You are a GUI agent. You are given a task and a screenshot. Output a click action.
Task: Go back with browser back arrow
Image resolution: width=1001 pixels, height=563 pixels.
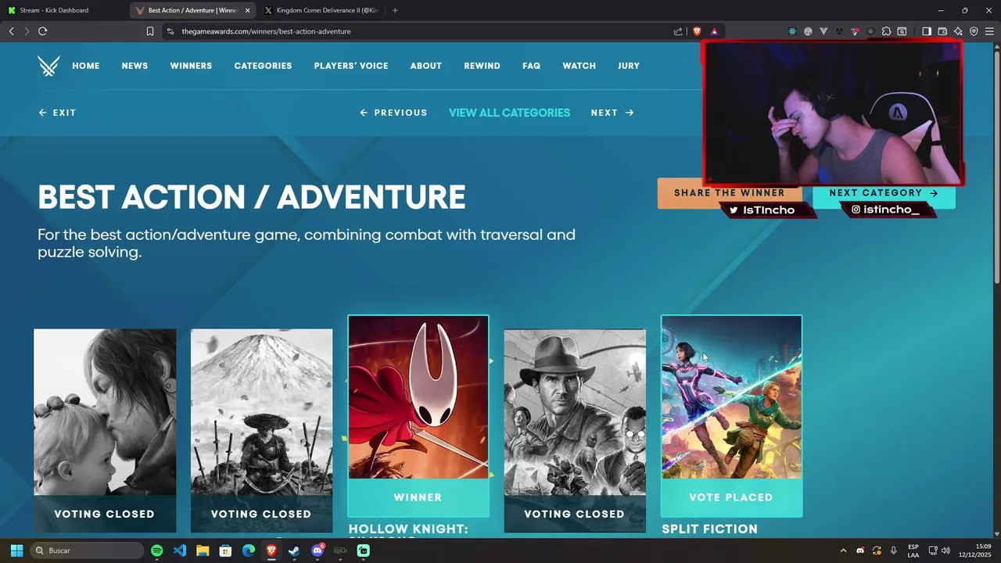point(11,31)
